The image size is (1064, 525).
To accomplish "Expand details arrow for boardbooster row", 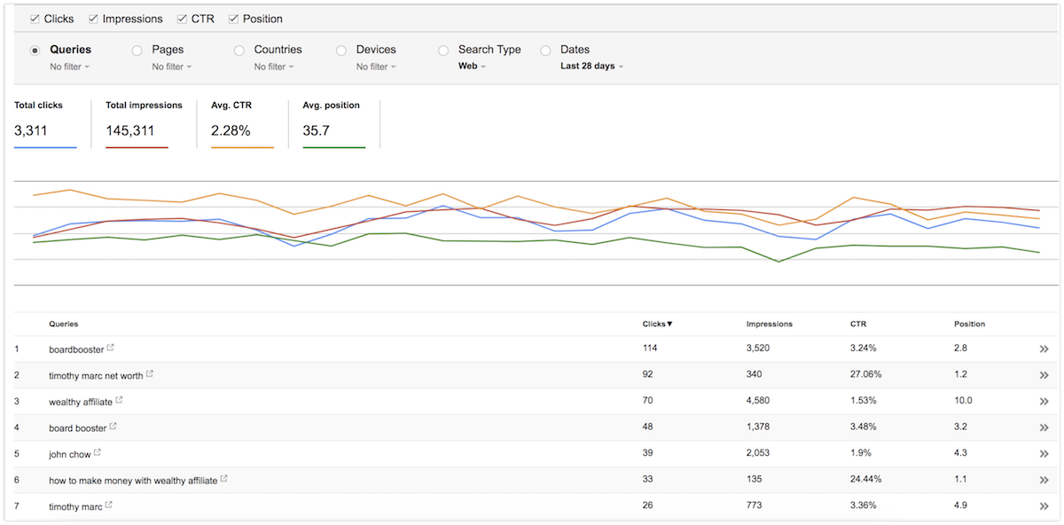I will pos(1044,349).
